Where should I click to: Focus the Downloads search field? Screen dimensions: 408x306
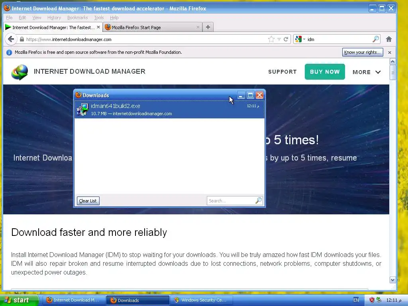coord(234,201)
